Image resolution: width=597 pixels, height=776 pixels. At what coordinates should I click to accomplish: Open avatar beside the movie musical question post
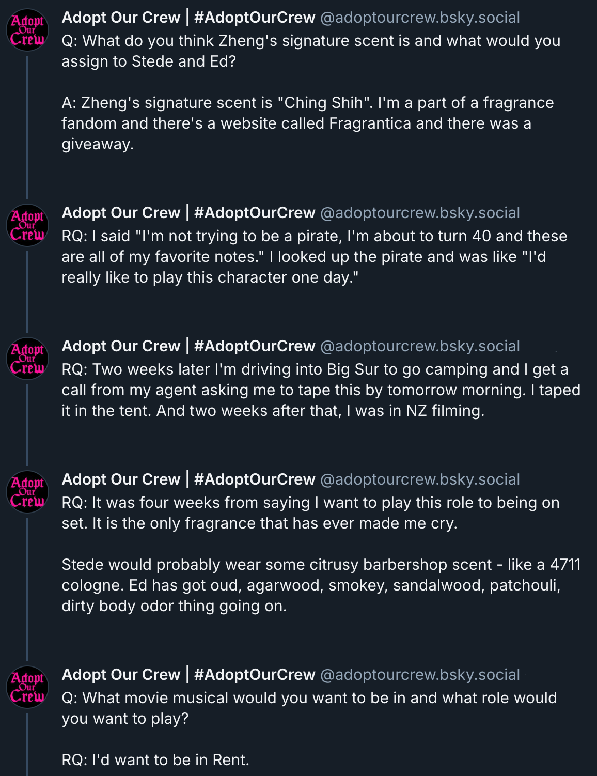click(x=27, y=688)
